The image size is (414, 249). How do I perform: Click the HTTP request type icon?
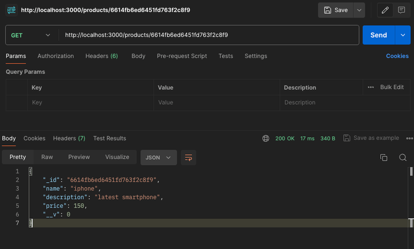pyautogui.click(x=11, y=10)
